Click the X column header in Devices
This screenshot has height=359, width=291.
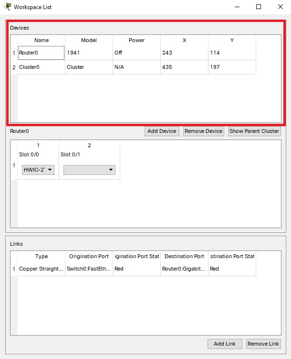[x=184, y=40]
